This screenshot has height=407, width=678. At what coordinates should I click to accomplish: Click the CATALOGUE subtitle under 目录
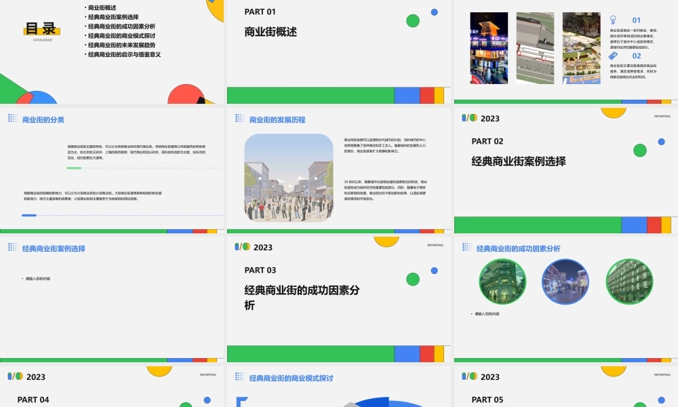point(42,40)
